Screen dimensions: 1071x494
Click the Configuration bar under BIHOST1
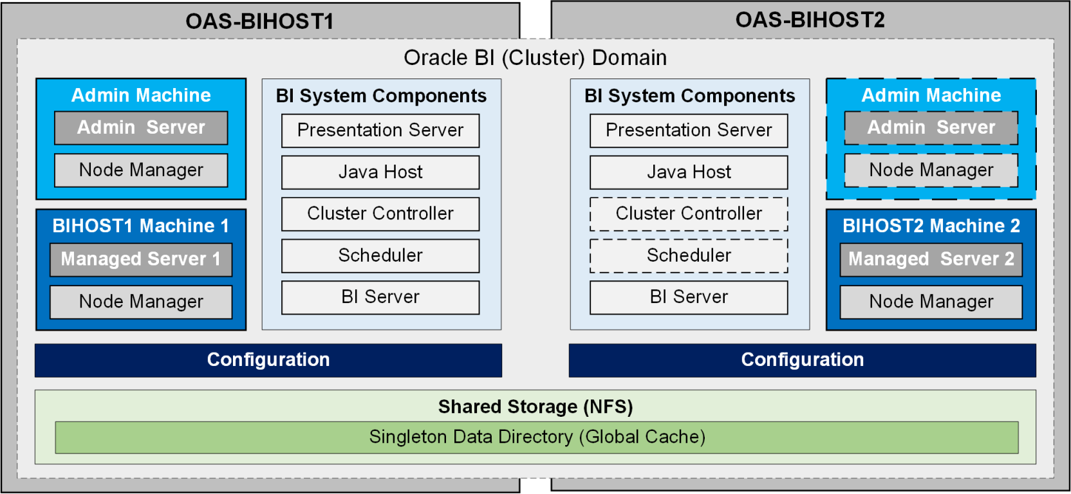[268, 360]
